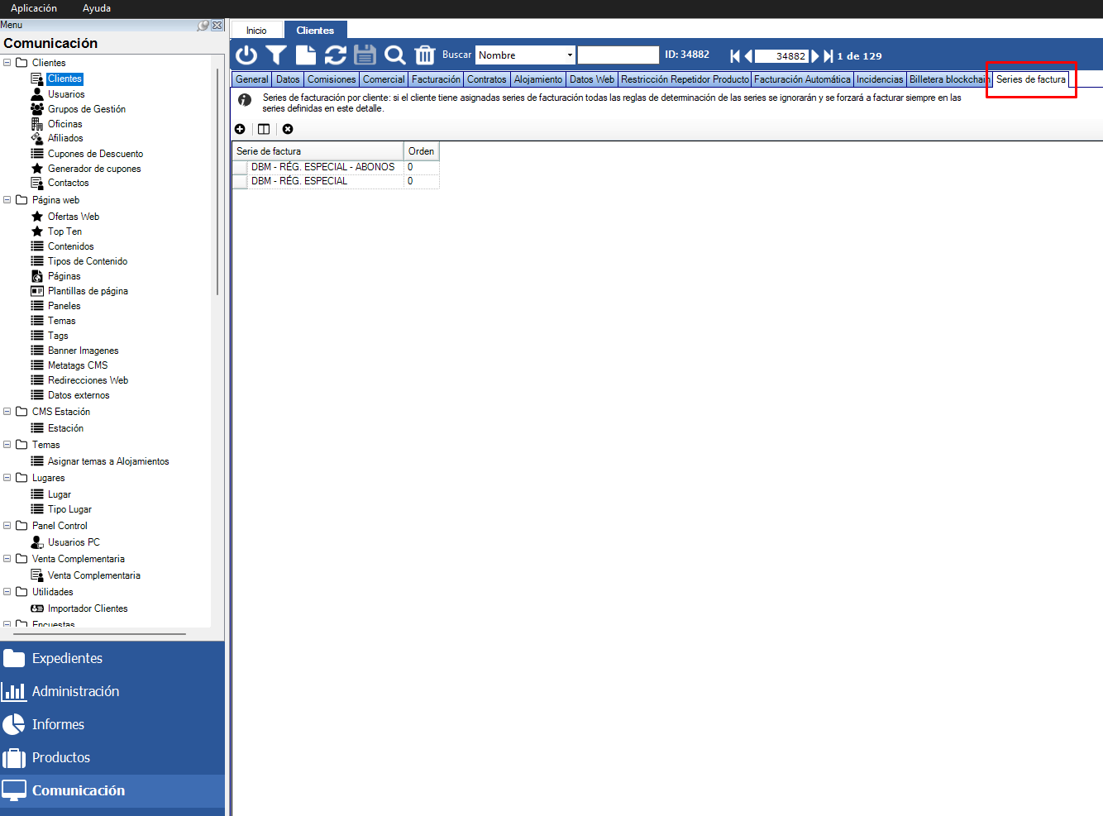Image resolution: width=1103 pixels, height=816 pixels.
Task: Open the Alojamiento tab
Action: pos(538,79)
